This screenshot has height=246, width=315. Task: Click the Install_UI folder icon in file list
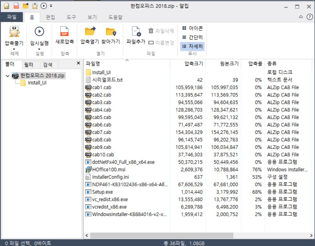[88, 72]
